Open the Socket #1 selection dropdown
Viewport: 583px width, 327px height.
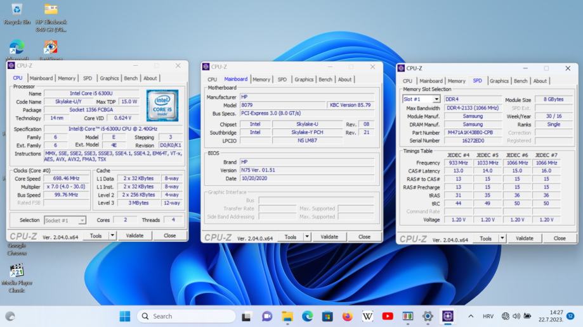82,220
